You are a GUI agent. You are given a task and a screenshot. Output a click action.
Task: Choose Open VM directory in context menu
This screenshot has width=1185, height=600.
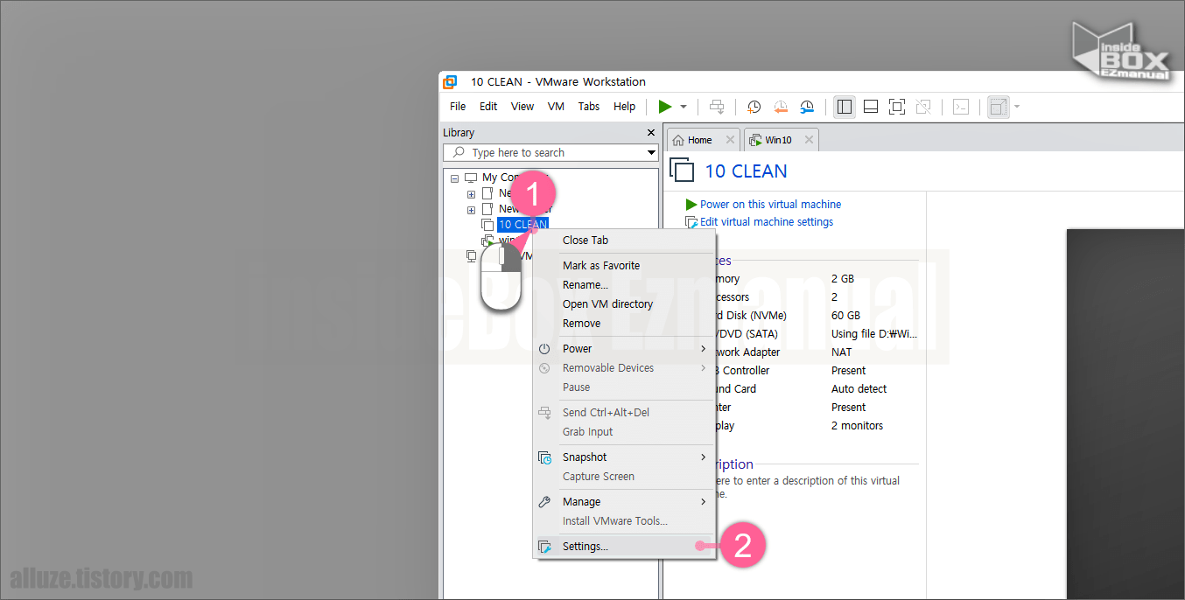(x=625, y=304)
